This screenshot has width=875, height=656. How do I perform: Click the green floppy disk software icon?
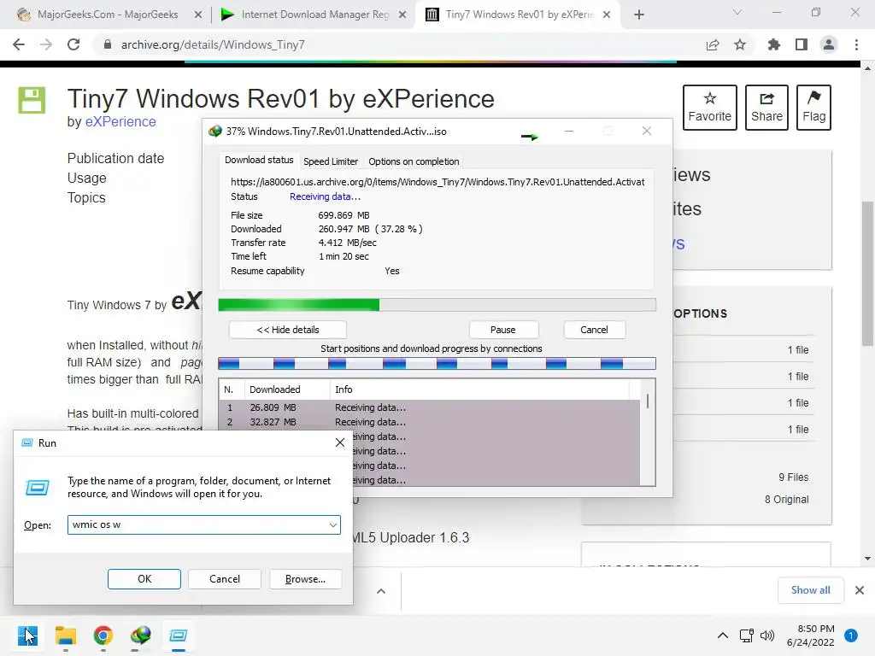pyautogui.click(x=32, y=101)
